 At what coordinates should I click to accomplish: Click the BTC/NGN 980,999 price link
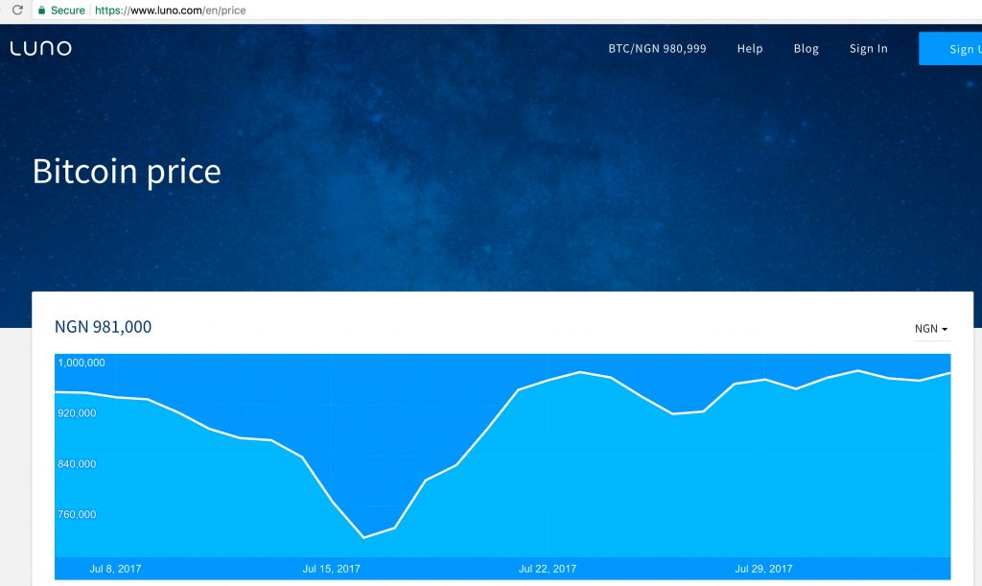[x=657, y=48]
